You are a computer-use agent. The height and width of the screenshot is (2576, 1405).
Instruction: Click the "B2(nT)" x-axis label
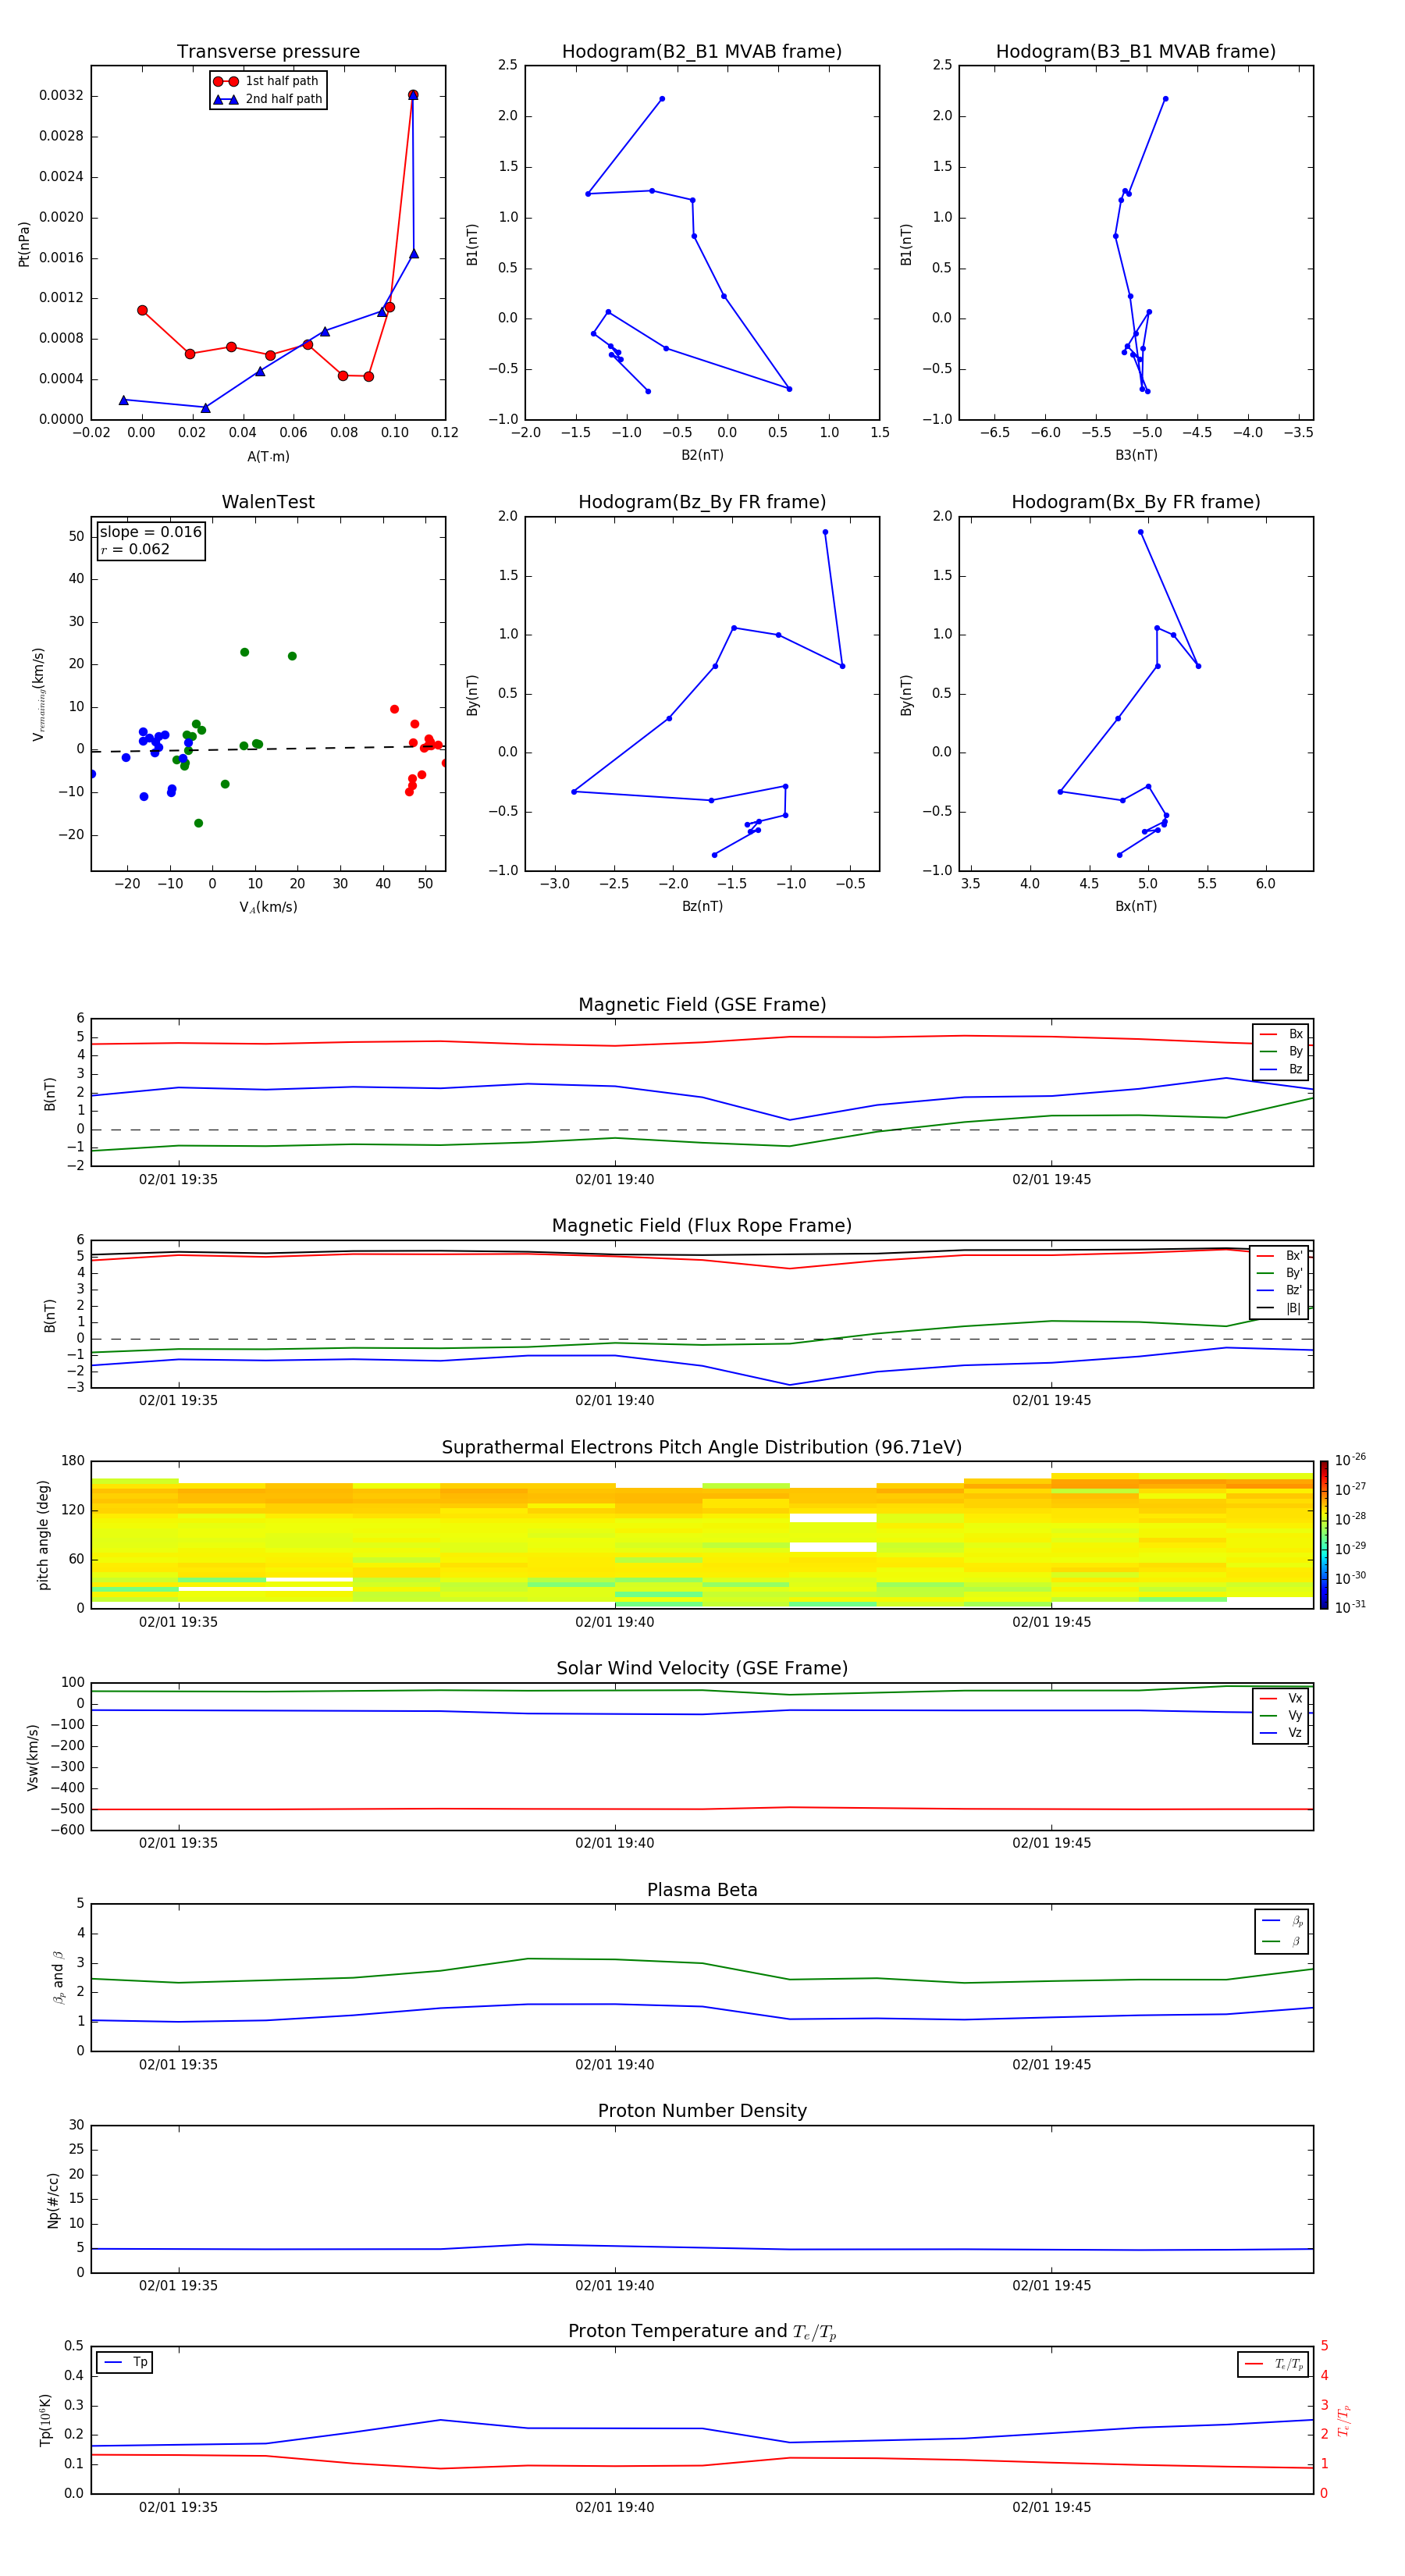(x=702, y=455)
